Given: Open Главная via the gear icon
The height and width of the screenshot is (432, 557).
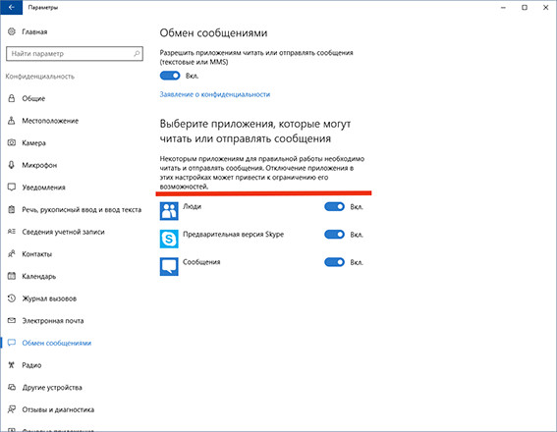Looking at the screenshot, I should coord(12,31).
